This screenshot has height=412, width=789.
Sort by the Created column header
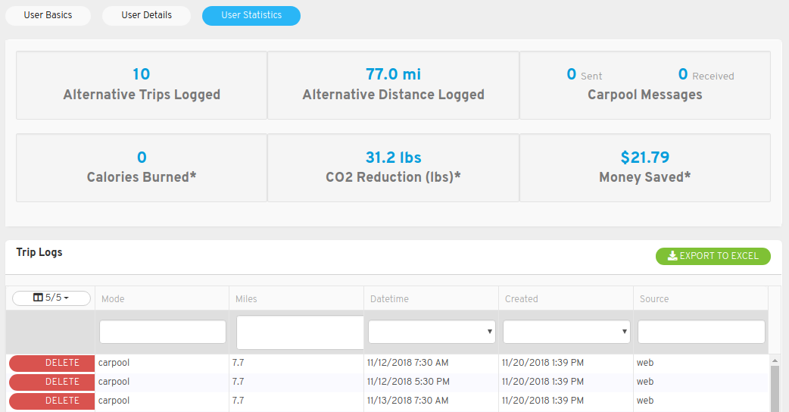point(566,299)
